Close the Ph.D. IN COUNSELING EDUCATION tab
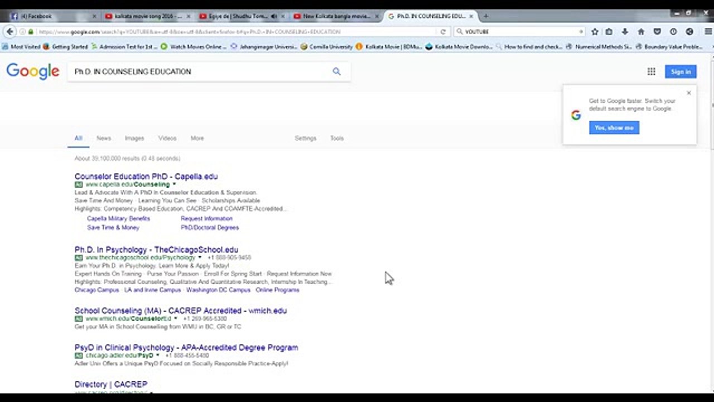This screenshot has width=714, height=402. (472, 16)
